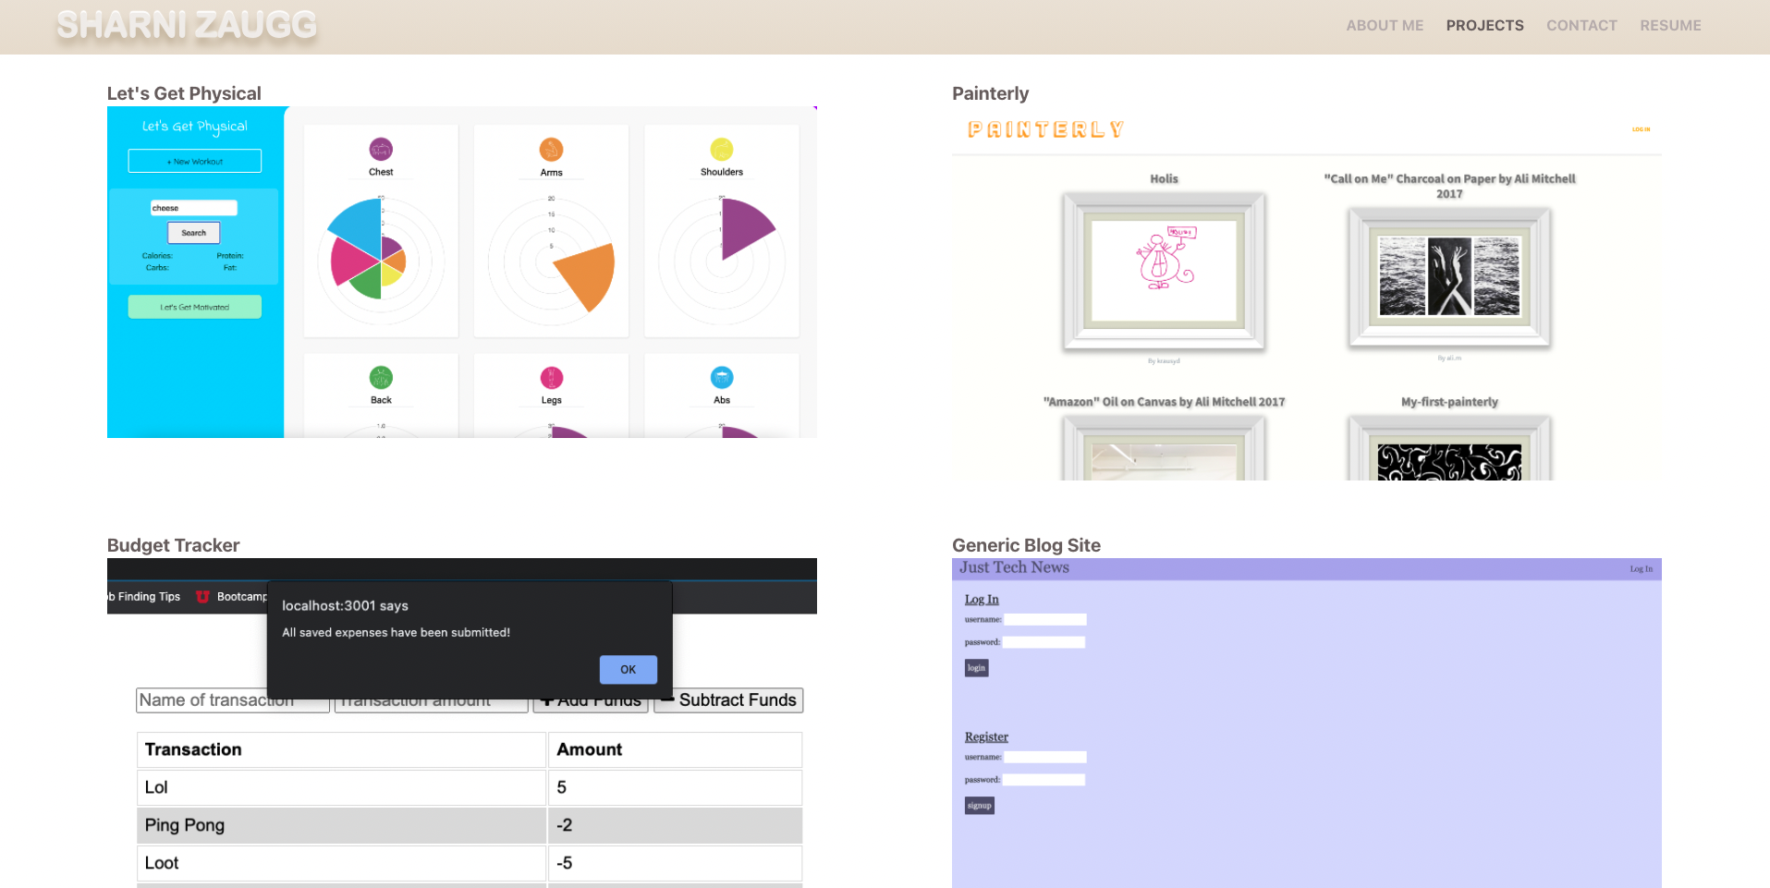
Task: Open the Resume nav link
Action: pyautogui.click(x=1670, y=26)
